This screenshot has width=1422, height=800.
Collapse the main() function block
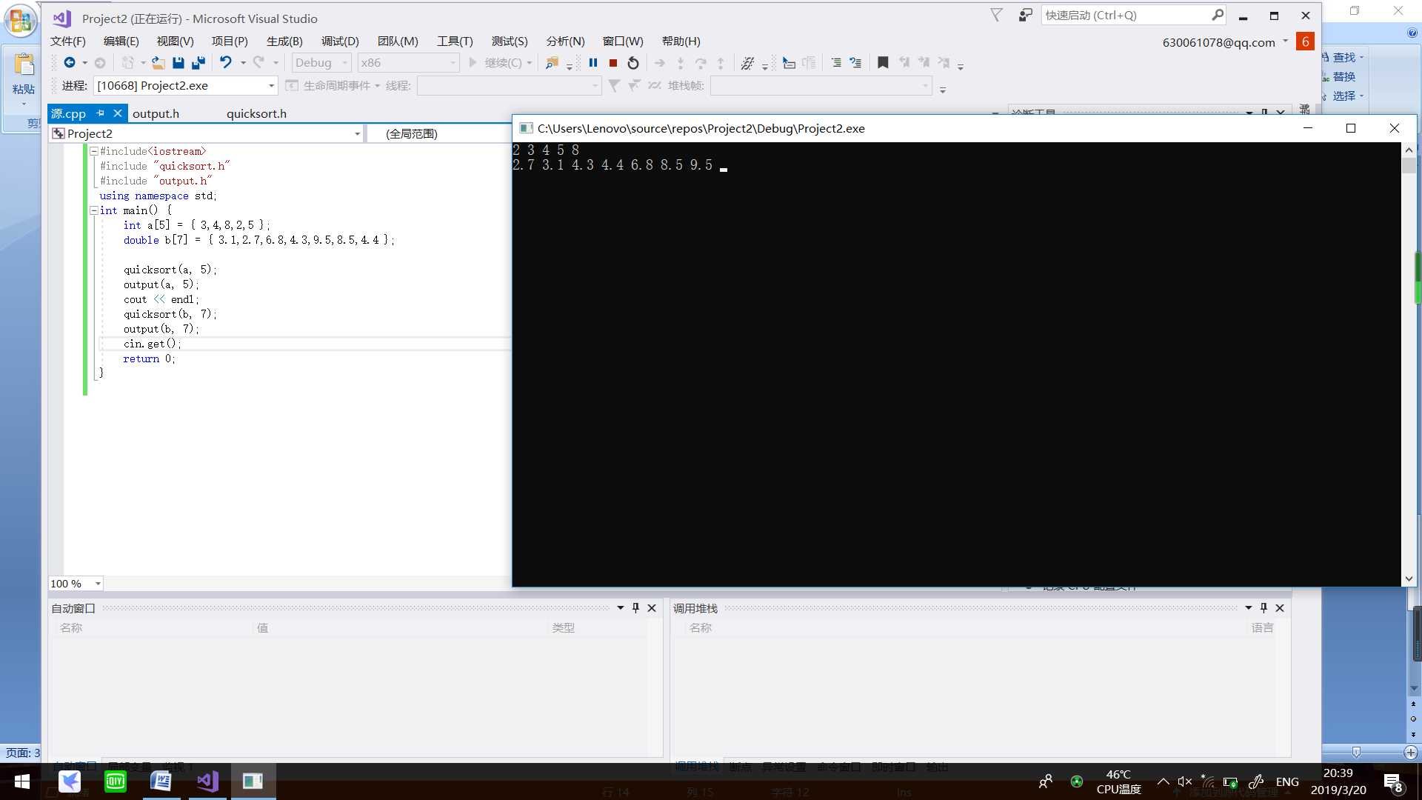94,210
